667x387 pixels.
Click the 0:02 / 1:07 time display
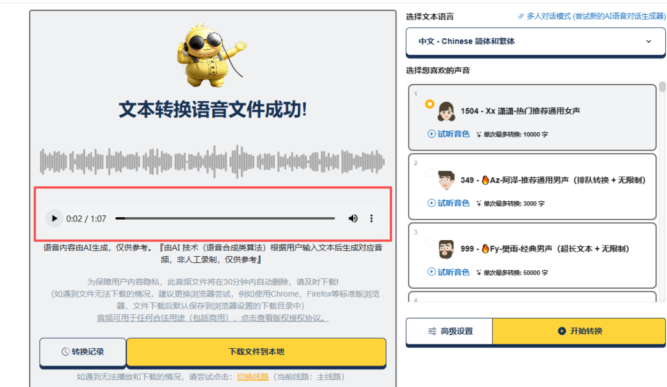pos(86,219)
